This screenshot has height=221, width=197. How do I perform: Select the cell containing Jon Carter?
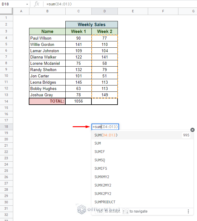(47, 76)
